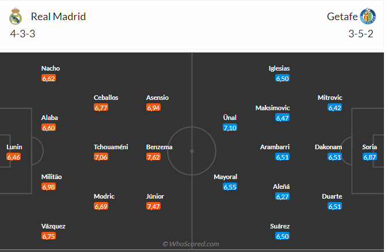The width and height of the screenshot is (388, 252).
Task: Click the Getafe crest icon
Action: click(367, 16)
